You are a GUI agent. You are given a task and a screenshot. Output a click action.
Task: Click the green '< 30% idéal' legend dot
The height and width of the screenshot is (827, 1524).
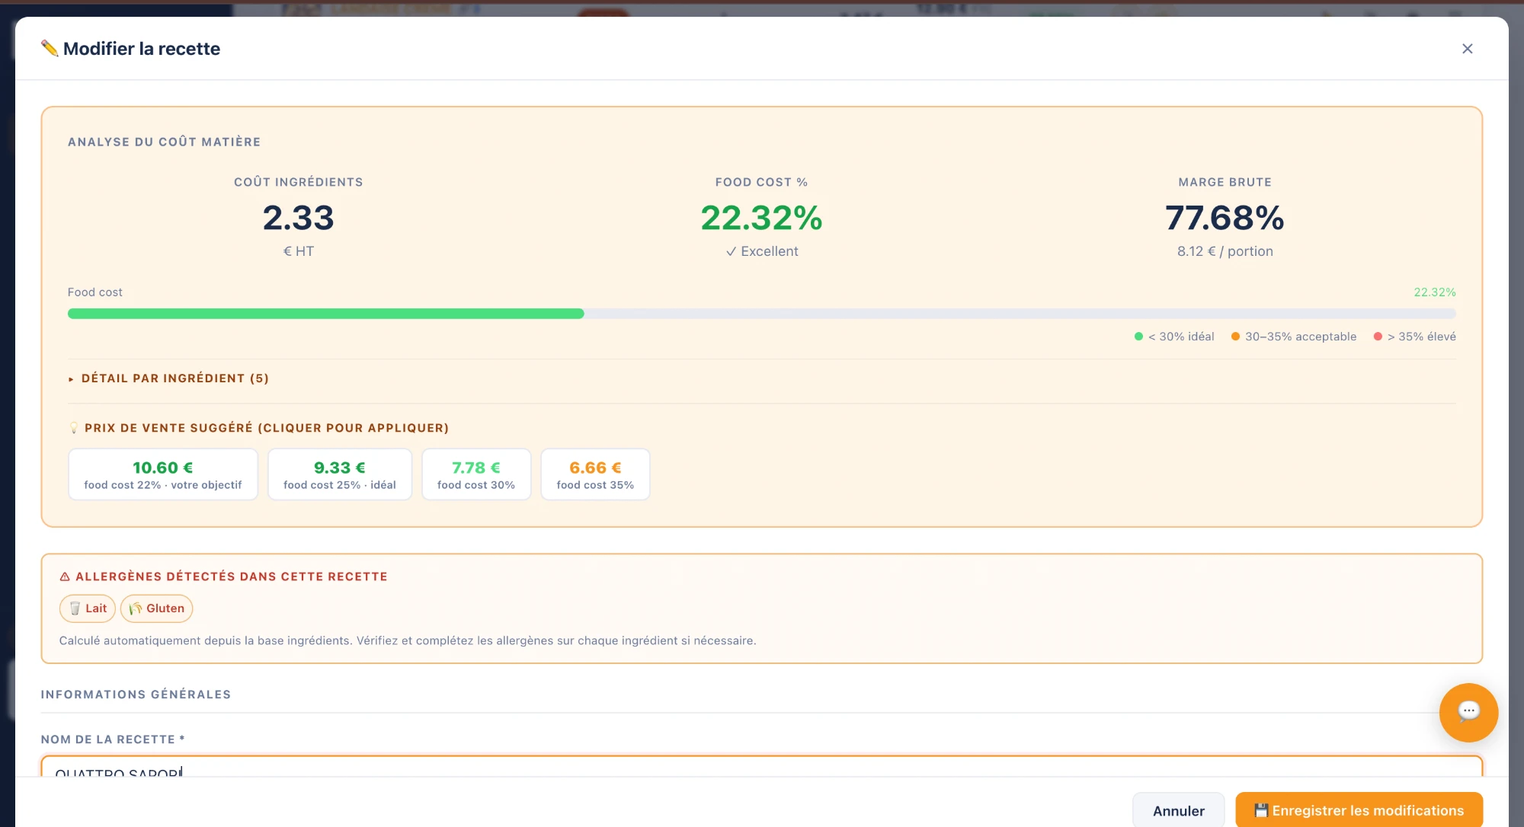point(1138,337)
